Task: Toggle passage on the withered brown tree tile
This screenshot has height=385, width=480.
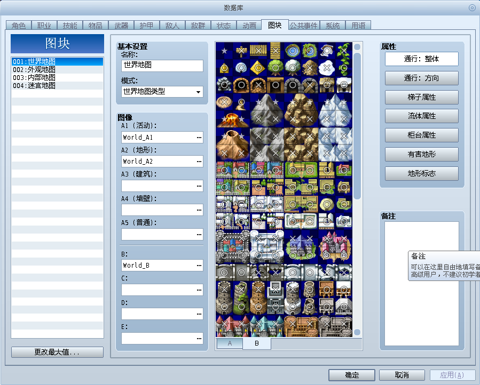Action: (310, 68)
